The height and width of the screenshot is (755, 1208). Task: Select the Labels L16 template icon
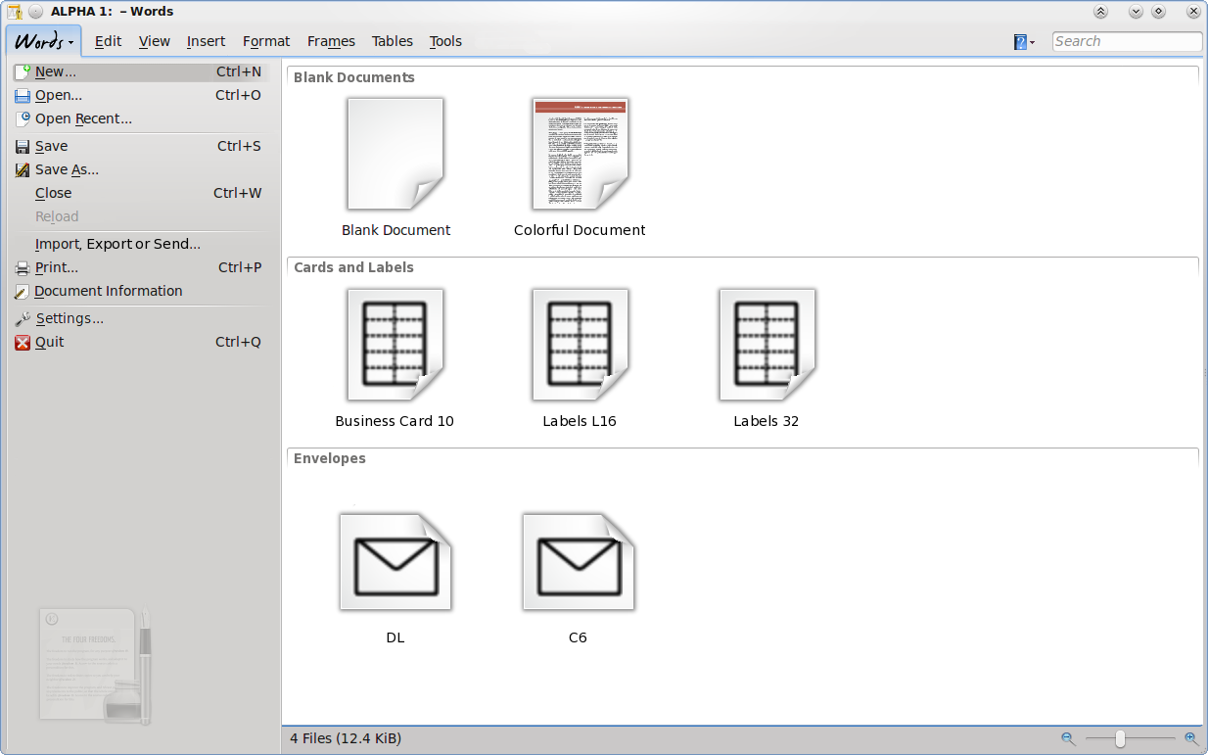pyautogui.click(x=580, y=345)
